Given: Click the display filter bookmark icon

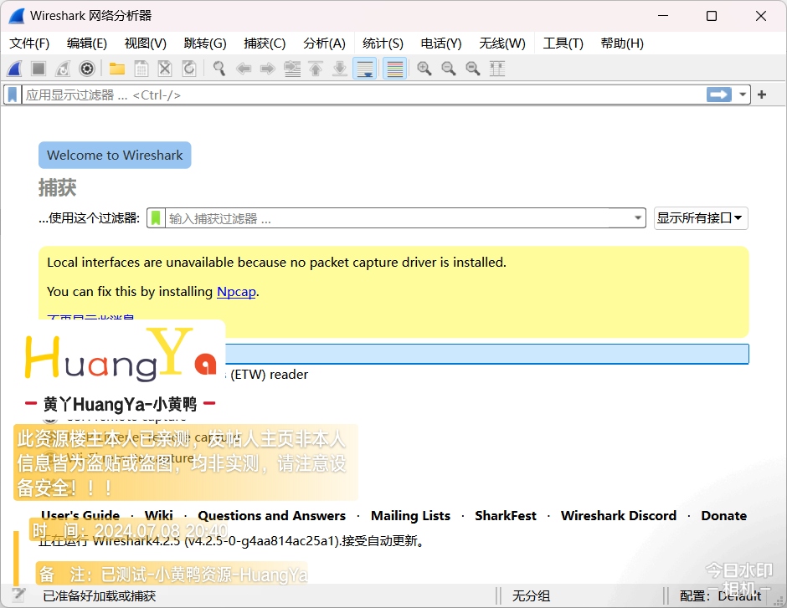Looking at the screenshot, I should click(13, 95).
